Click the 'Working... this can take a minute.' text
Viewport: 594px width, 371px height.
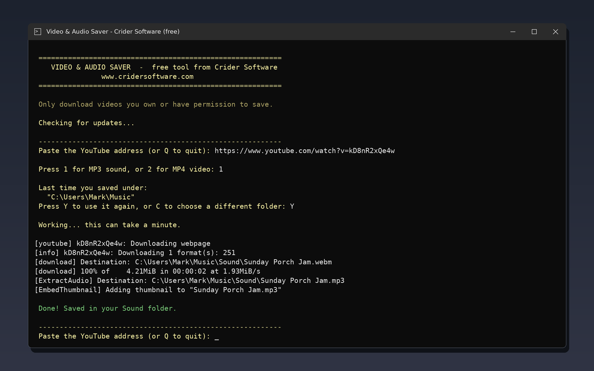(110, 225)
